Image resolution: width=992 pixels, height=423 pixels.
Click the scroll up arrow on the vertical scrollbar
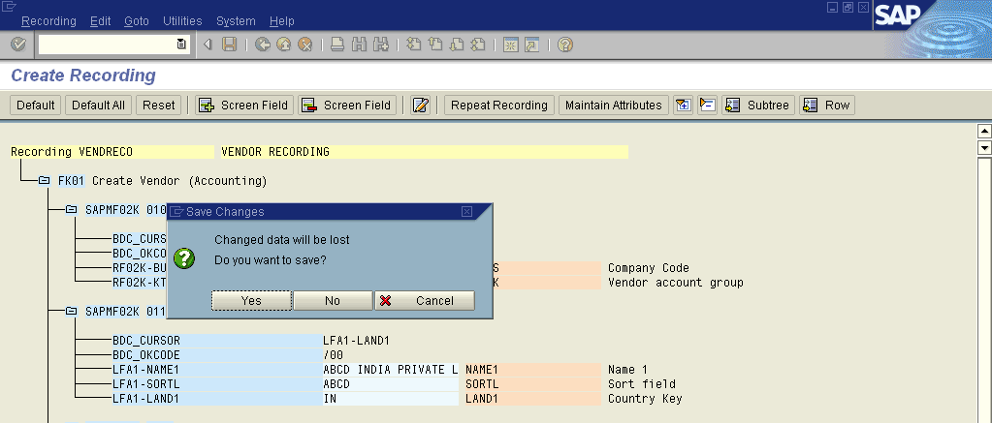coord(984,132)
